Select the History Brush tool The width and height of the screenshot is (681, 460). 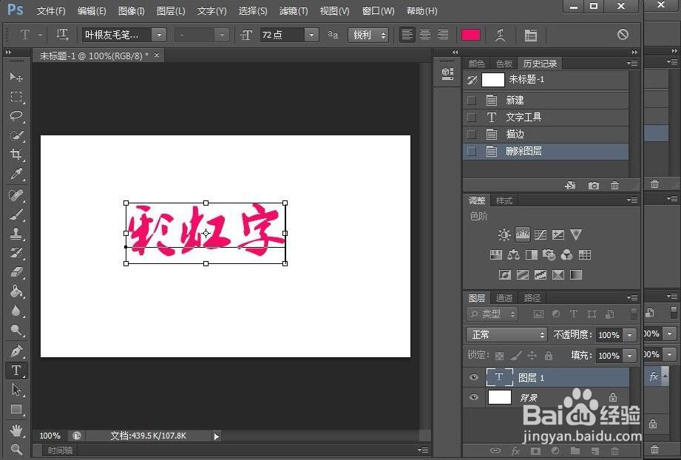[x=16, y=253]
